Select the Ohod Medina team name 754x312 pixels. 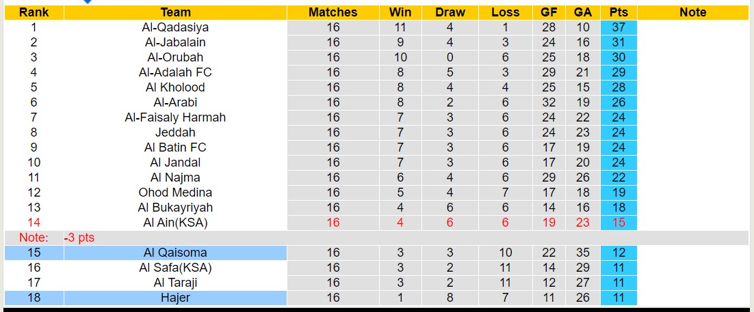click(x=175, y=193)
